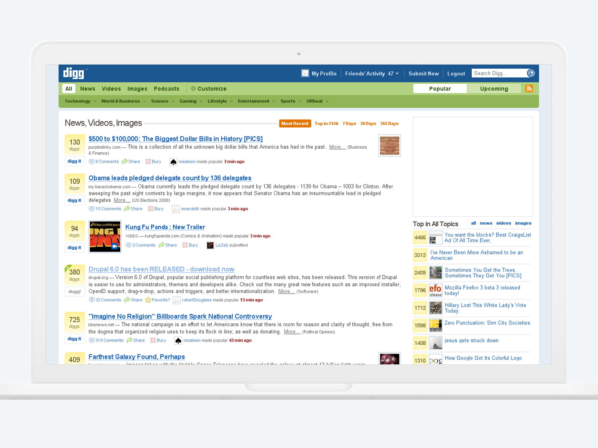Viewport: 598px width, 448px height.
Task: Open Friends' Activity dropdown
Action: (x=372, y=74)
